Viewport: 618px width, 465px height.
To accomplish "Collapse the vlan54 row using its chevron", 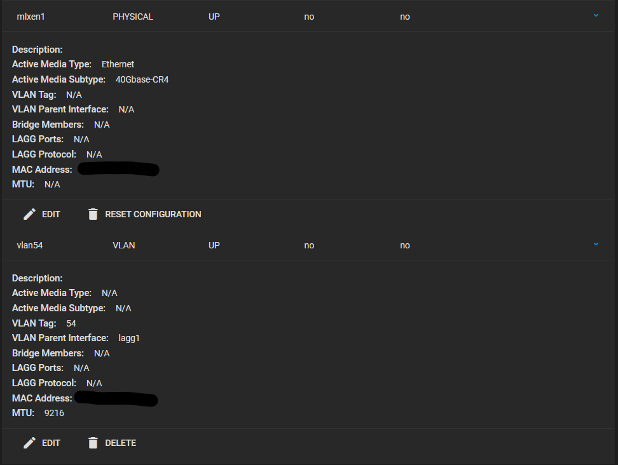I will (596, 245).
